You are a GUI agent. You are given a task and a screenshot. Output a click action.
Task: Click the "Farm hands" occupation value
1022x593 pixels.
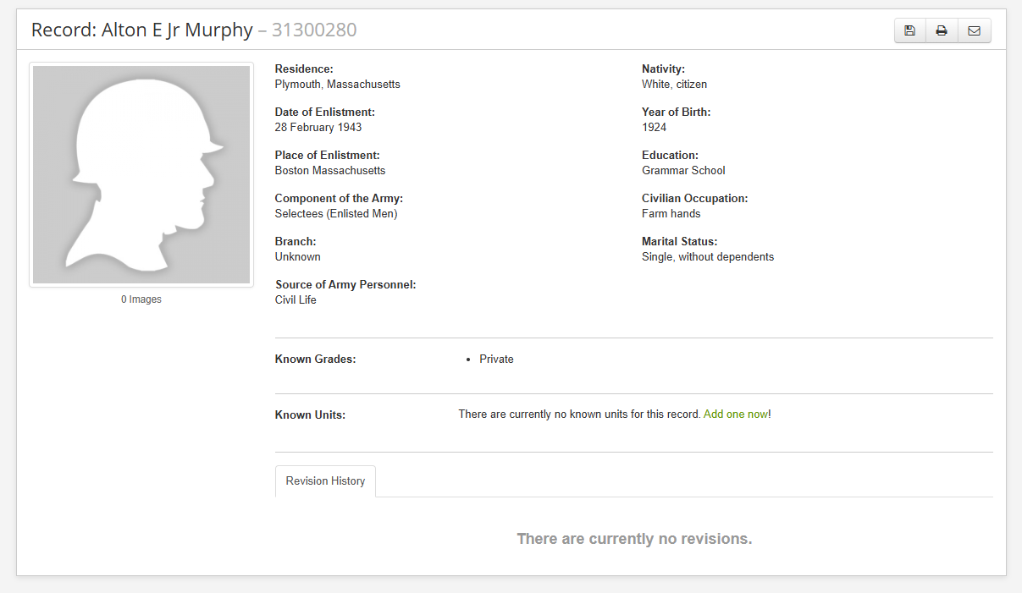[671, 214]
